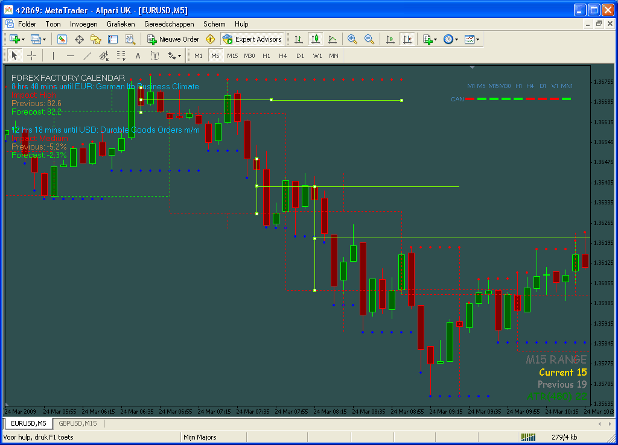Select the Equidistant Channel tool
The width and height of the screenshot is (618, 445).
pyautogui.click(x=104, y=55)
